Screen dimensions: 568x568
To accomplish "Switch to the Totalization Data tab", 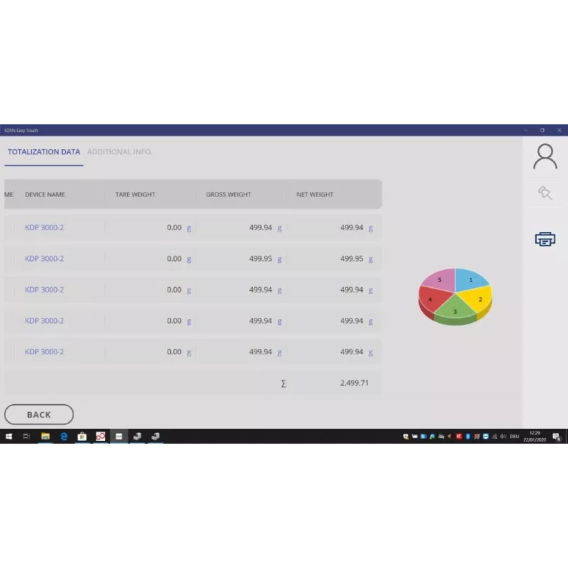I will coord(44,152).
